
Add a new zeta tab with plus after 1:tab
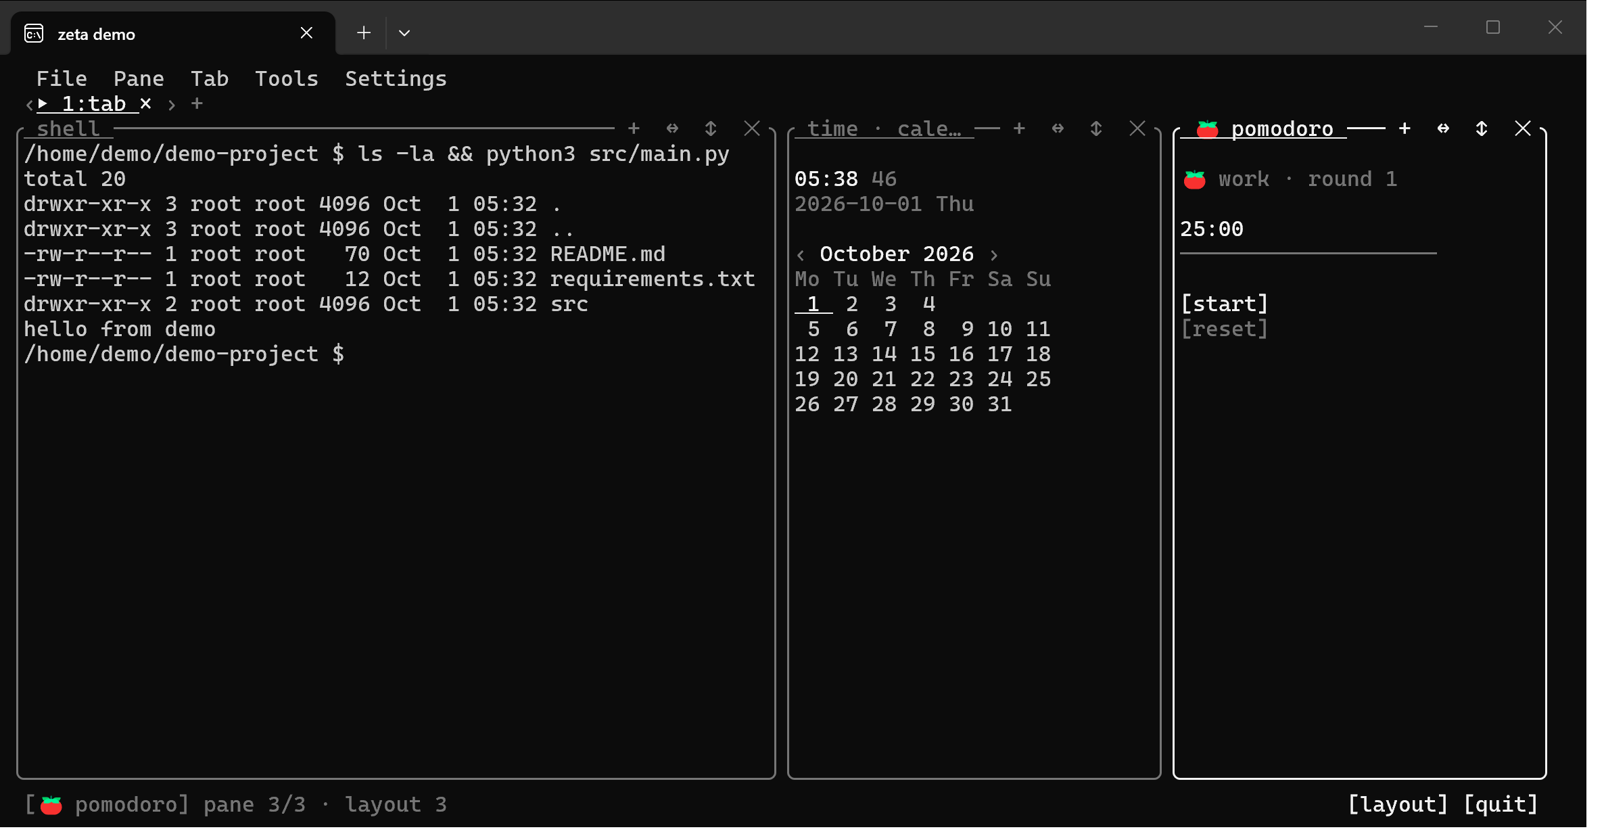click(x=197, y=103)
